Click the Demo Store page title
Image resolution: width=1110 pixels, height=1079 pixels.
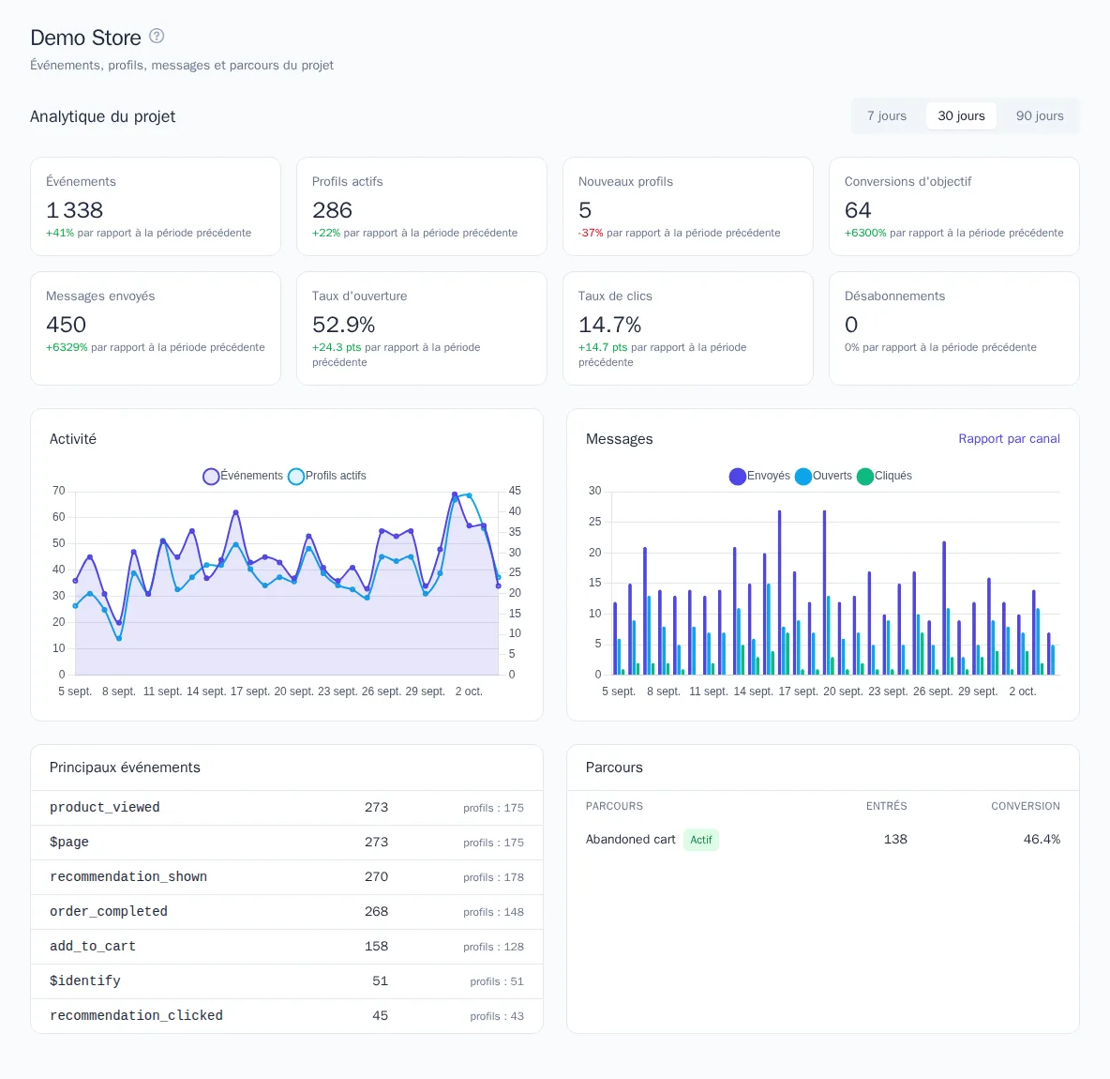click(x=85, y=38)
